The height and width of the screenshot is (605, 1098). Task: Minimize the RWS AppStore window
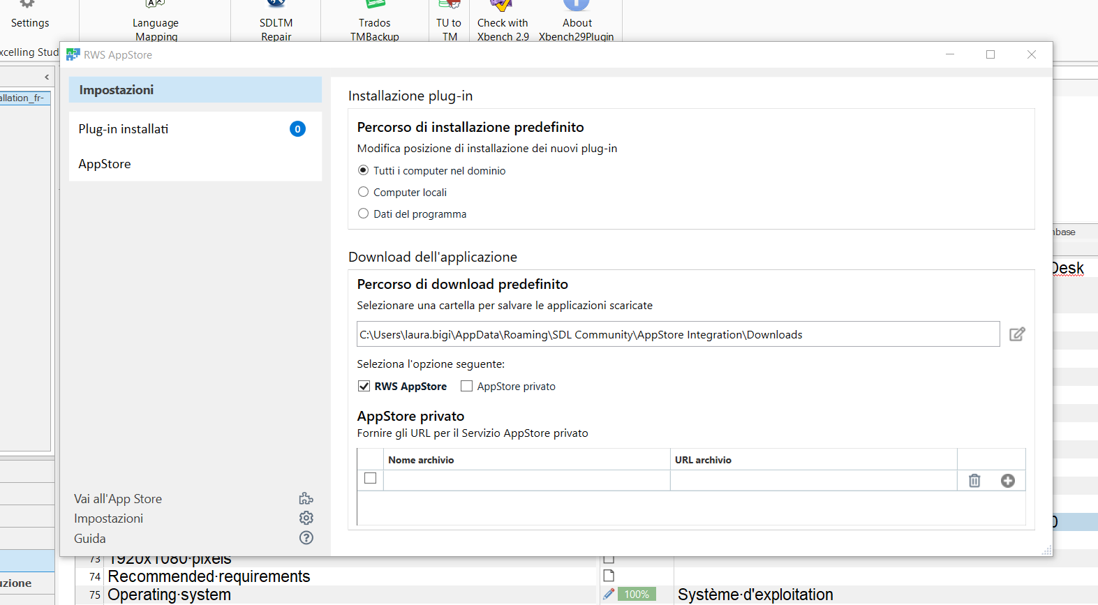[x=950, y=54]
